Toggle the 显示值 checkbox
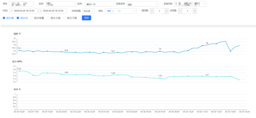Image resolution: width=256 pixels, height=118 pixels. 4,18
